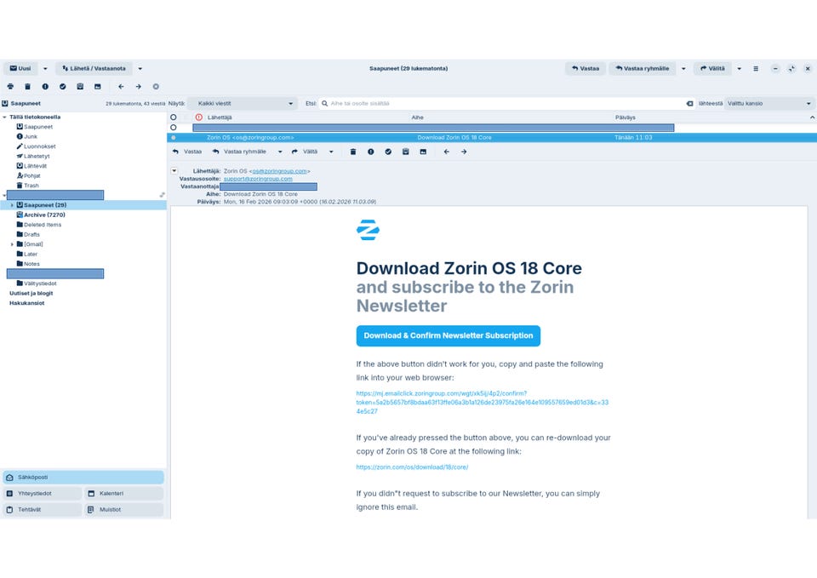
Task: Switch to the Kalenteri view
Action: click(124, 494)
